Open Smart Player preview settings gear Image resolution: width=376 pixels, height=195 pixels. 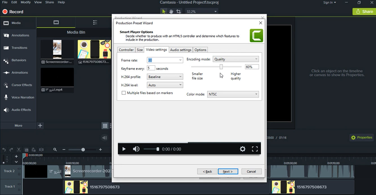point(242,149)
